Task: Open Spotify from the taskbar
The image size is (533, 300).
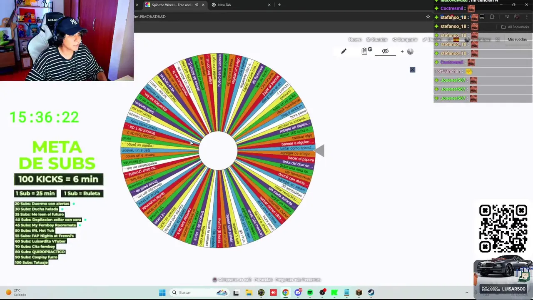Action: pyautogui.click(x=310, y=292)
